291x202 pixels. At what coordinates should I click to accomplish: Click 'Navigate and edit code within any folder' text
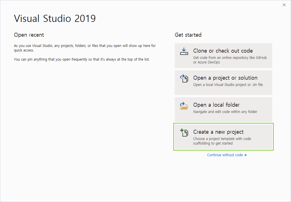point(225,112)
